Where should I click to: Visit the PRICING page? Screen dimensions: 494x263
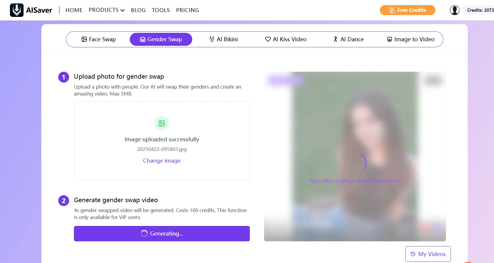(x=187, y=10)
